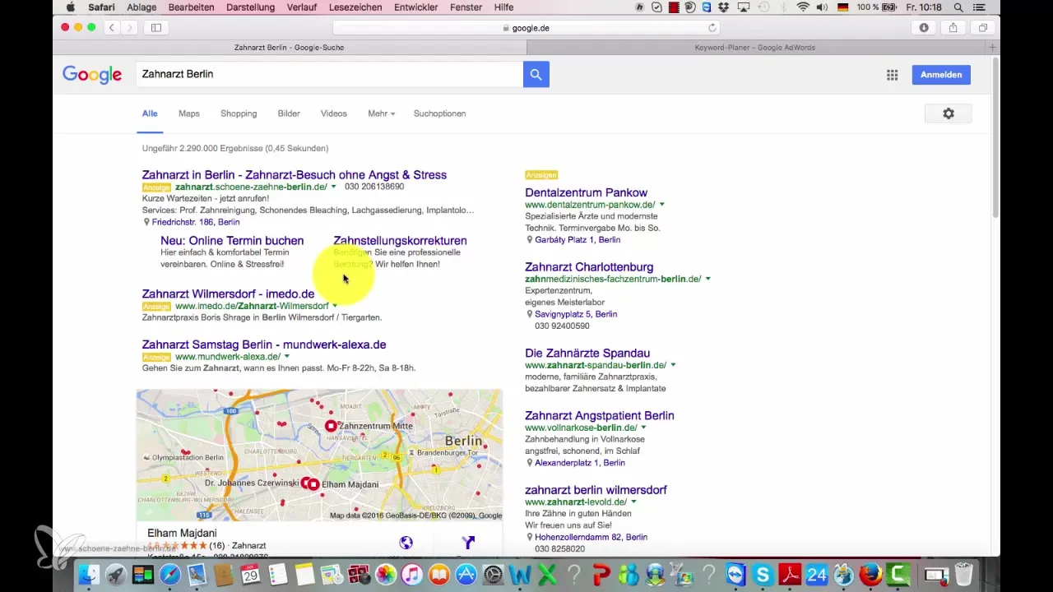Open dropdown arrow beside zahnmedizinisches-fachzentrum-berlin.de

click(707, 280)
